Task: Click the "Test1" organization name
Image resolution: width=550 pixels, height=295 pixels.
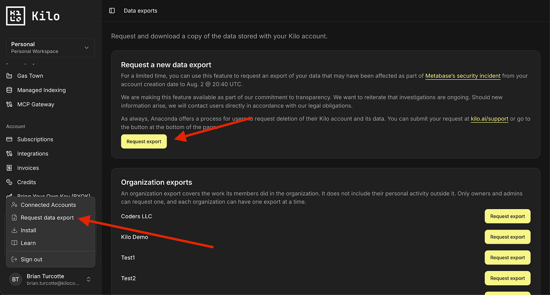Action: [x=128, y=258]
